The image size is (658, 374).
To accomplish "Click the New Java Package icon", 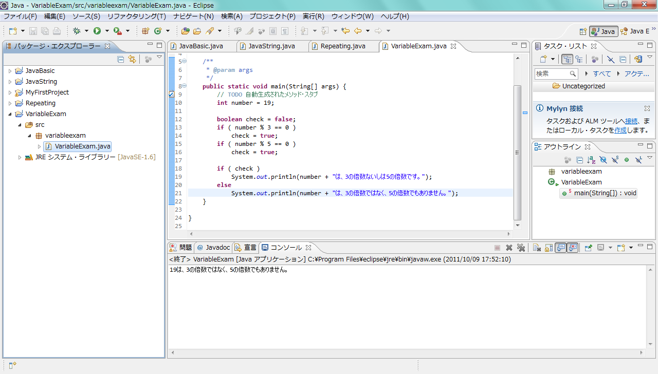I will pos(145,31).
